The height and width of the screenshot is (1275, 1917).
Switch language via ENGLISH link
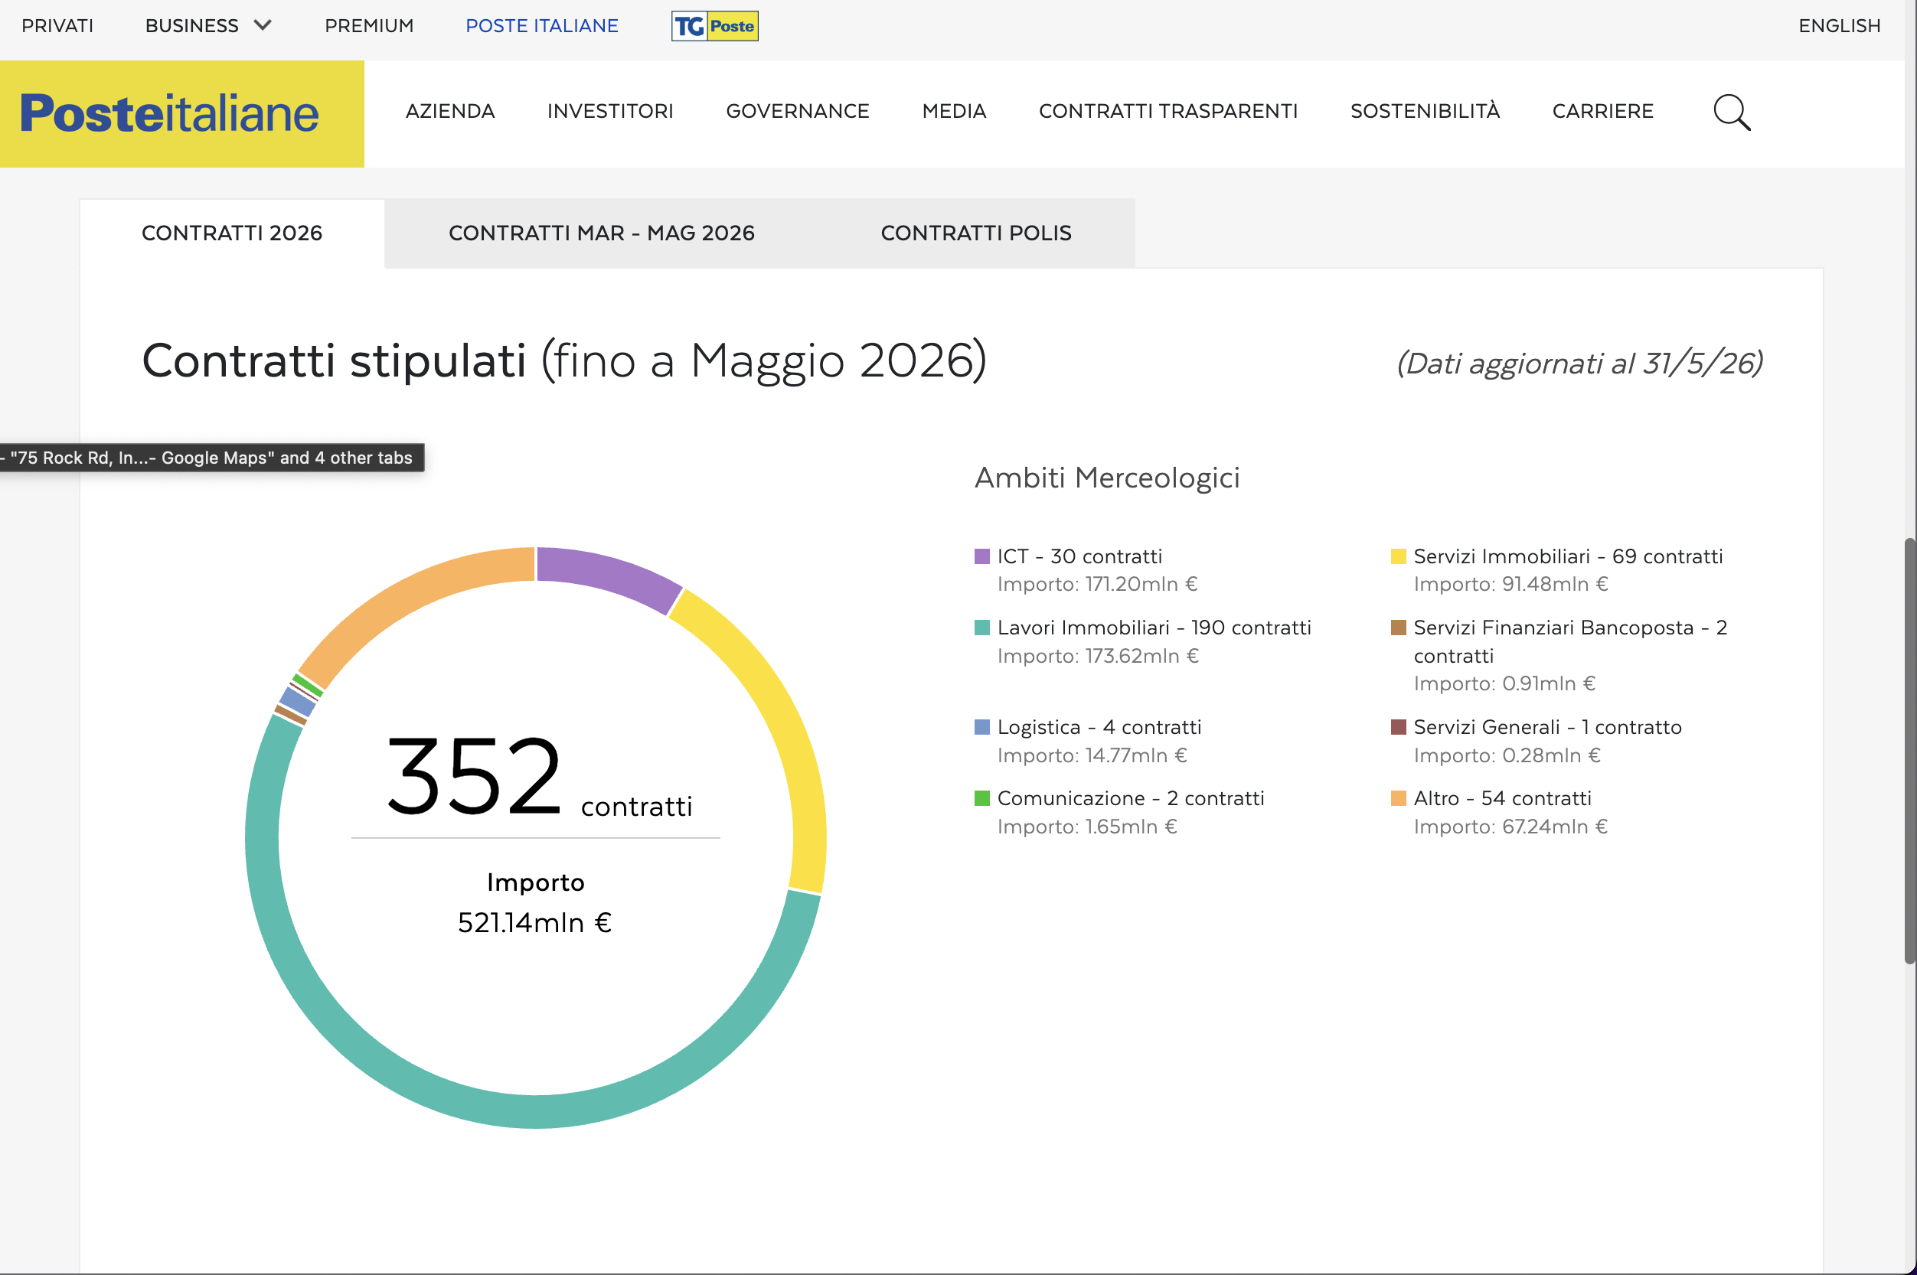1838,26
